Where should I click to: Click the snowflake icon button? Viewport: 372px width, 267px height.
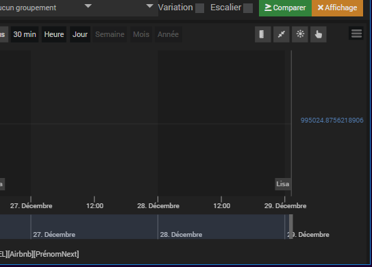click(x=300, y=34)
